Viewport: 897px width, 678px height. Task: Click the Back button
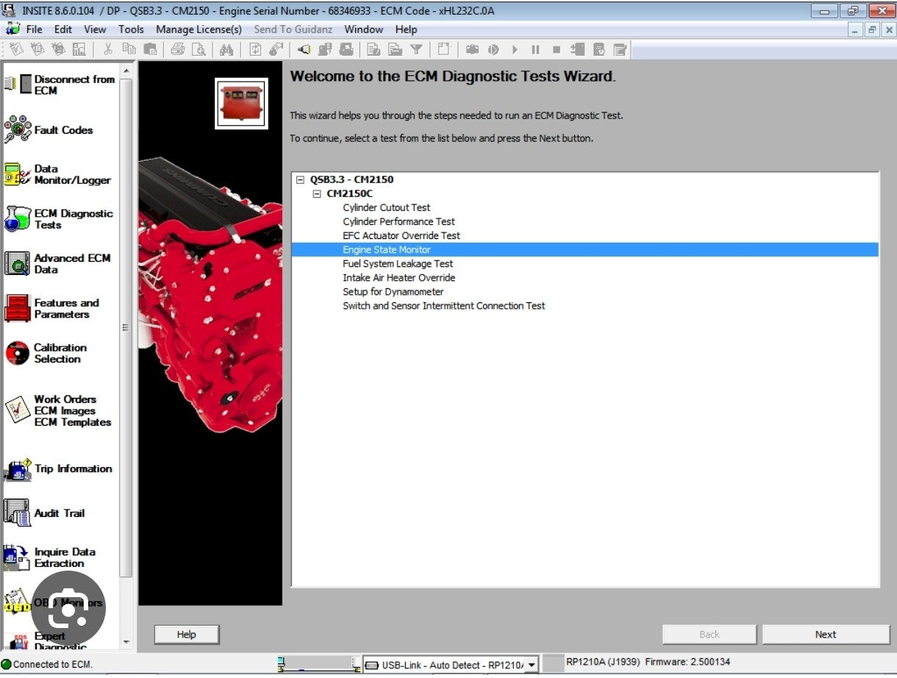pyautogui.click(x=710, y=635)
